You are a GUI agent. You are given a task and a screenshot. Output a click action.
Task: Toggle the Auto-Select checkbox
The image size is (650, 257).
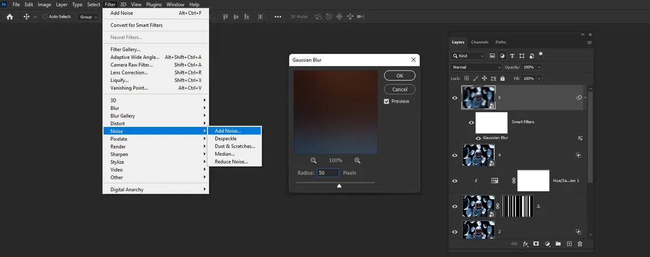point(45,17)
